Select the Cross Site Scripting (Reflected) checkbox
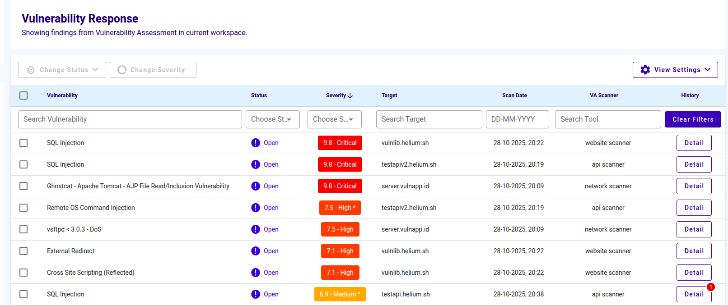Viewport: 728px width, 305px height. (x=23, y=273)
